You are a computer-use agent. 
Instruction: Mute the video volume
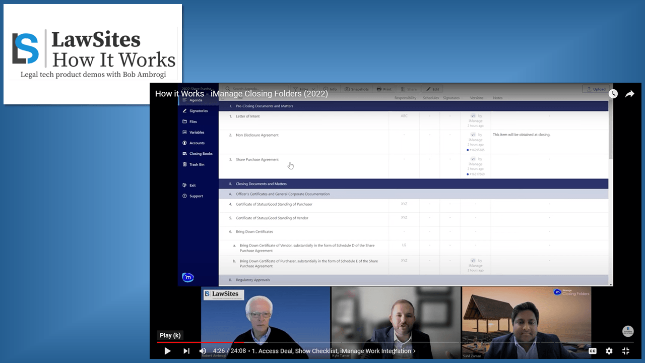[203, 351]
